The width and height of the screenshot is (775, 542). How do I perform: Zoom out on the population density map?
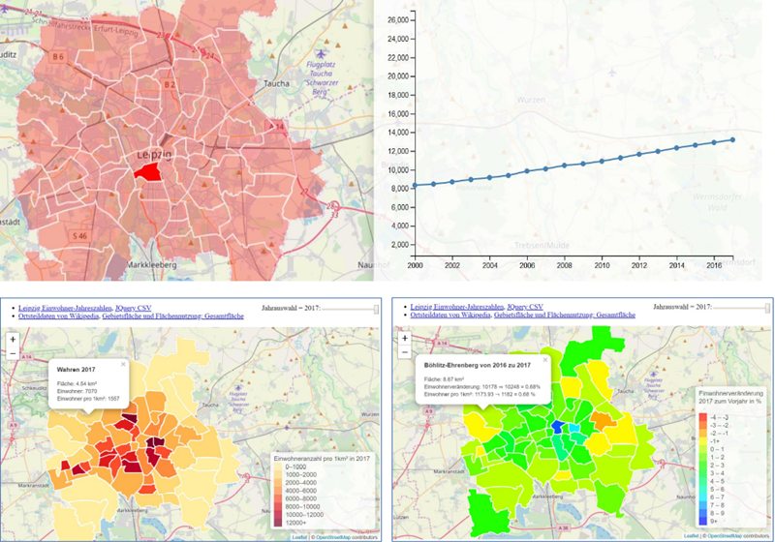13,354
